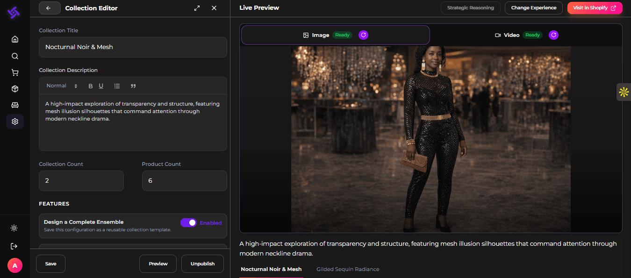The image size is (631, 278).
Task: Toggle the light theme sun icon
Action: point(14,228)
